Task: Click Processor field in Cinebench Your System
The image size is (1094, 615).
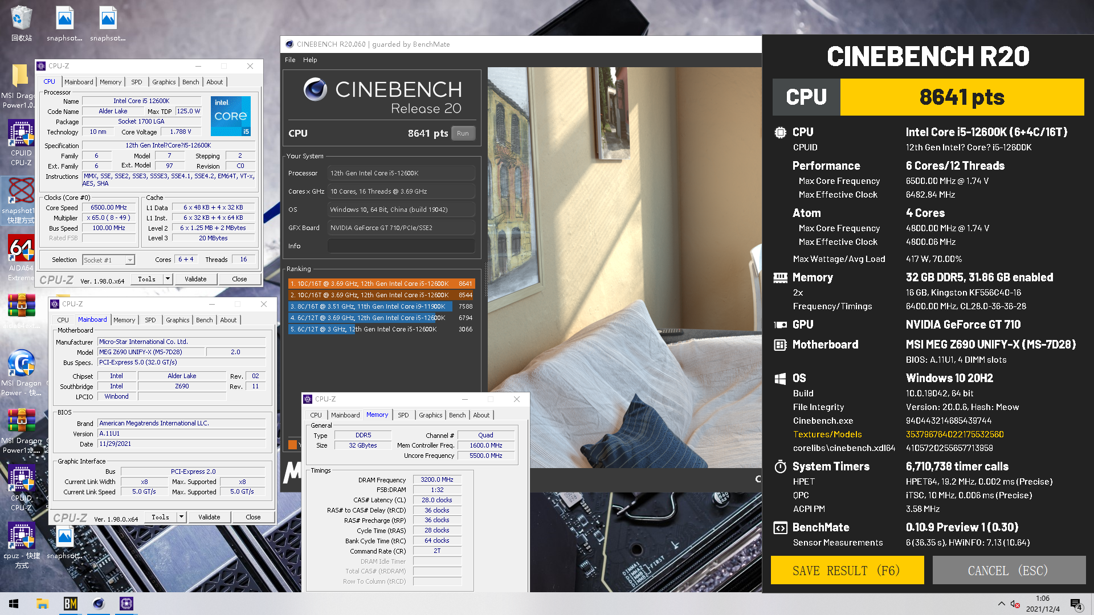Action: click(x=401, y=173)
